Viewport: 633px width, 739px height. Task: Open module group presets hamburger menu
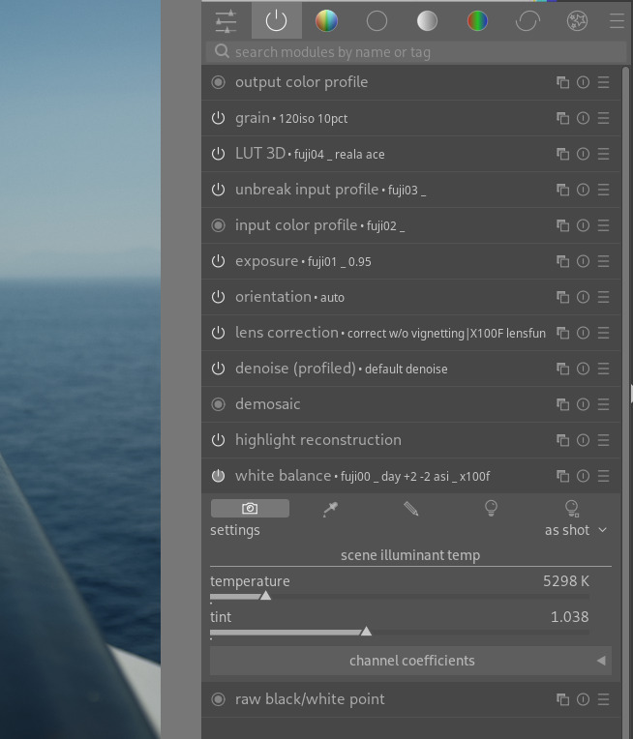pyautogui.click(x=616, y=20)
